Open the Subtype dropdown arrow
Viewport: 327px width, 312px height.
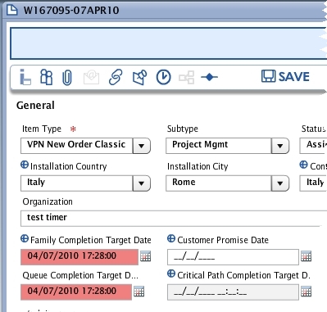280,146
